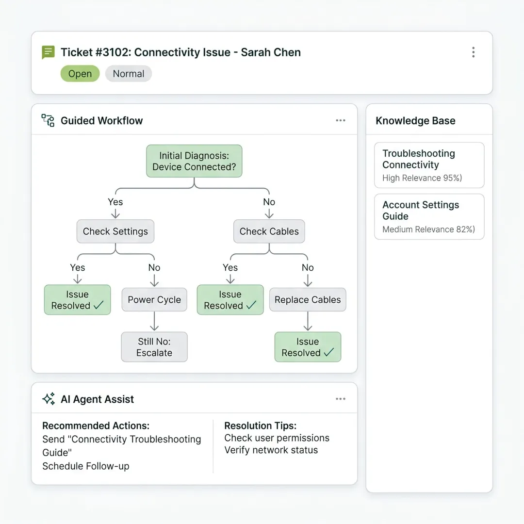
Task: Select the Replace Cables workflow step
Action: (308, 300)
